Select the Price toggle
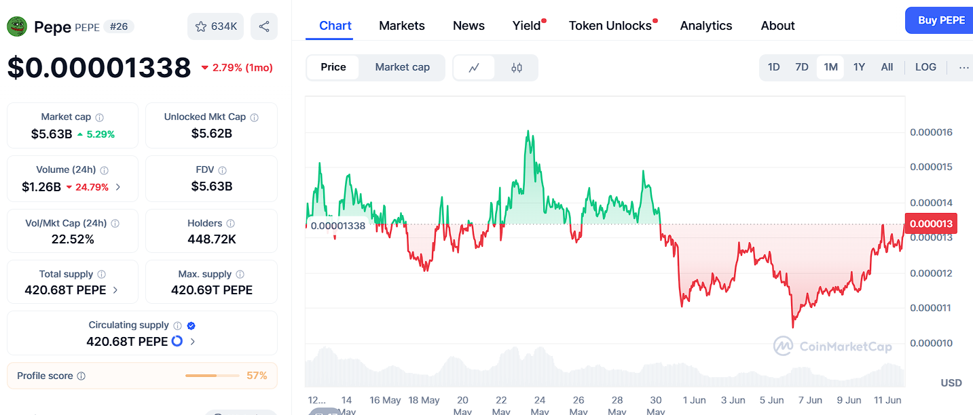The image size is (973, 415). point(333,67)
